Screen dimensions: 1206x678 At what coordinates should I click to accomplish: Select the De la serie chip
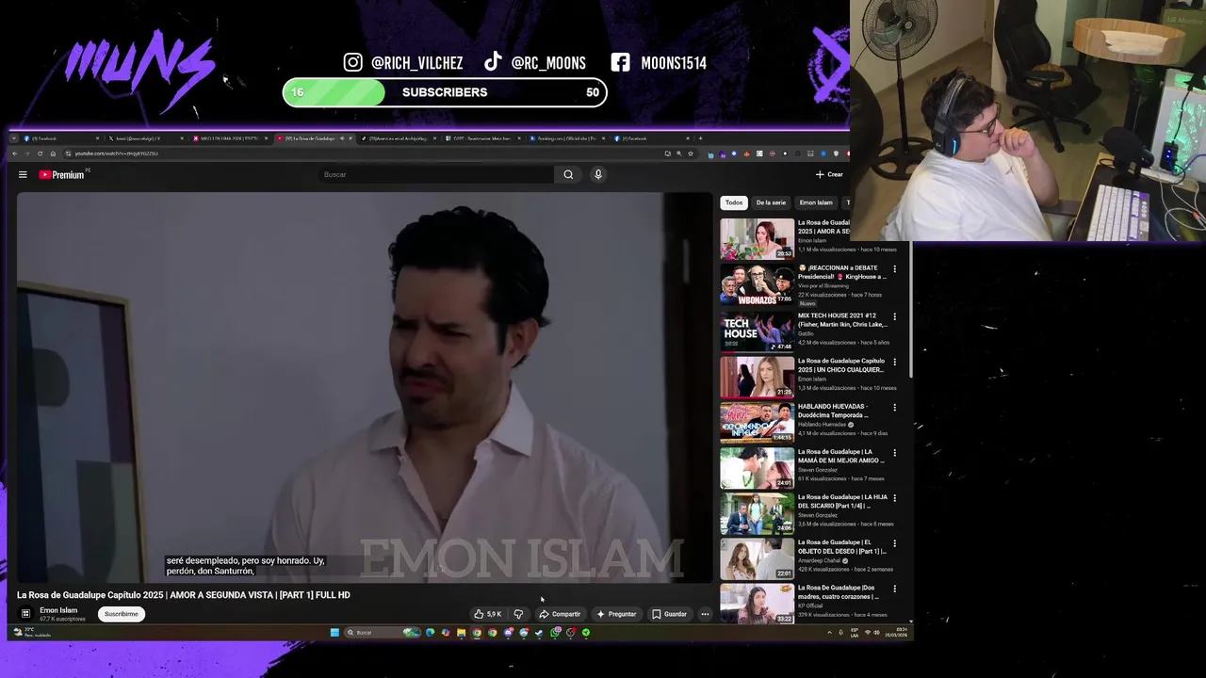(771, 202)
